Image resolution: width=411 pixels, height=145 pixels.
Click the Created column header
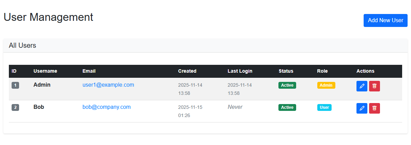click(x=187, y=71)
